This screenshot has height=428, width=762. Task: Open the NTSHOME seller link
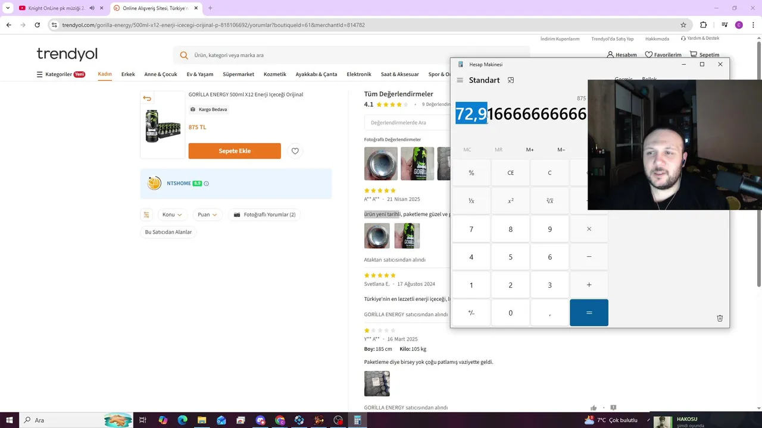pos(179,183)
